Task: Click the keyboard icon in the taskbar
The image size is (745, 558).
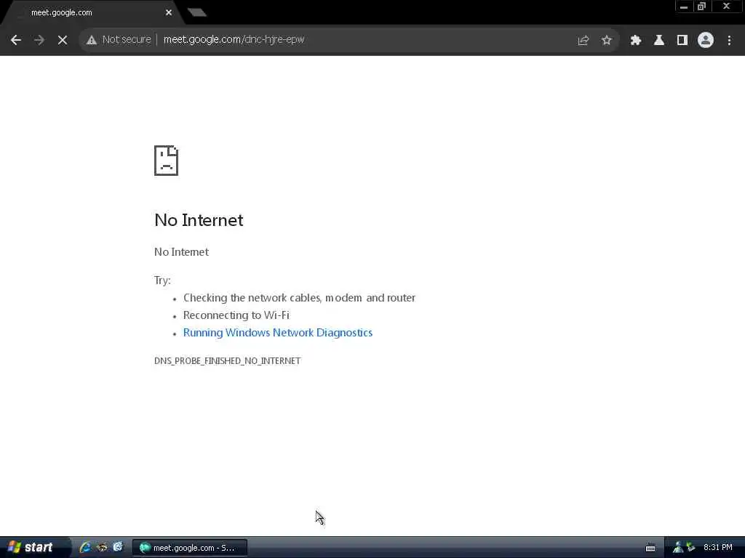Action: 650,548
